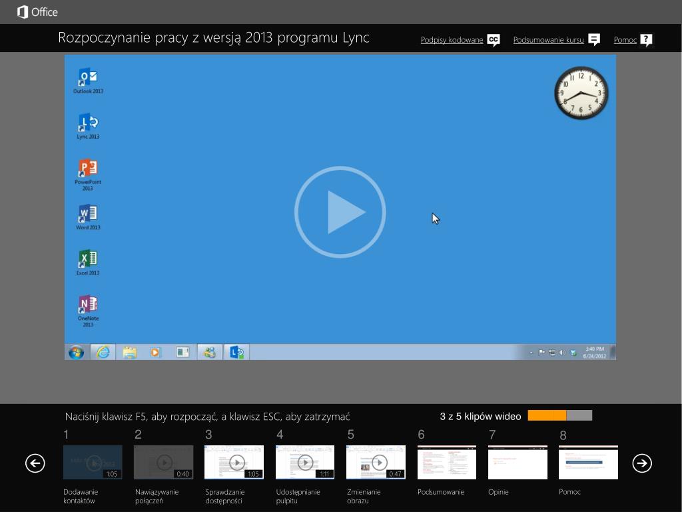Click the CC closed captions icon
This screenshot has width=682, height=512.
[494, 40]
